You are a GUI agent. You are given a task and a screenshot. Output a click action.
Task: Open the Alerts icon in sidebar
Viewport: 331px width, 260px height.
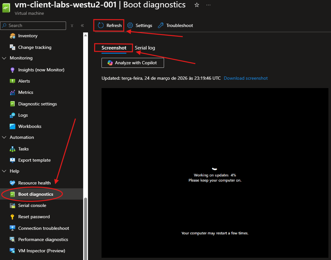(x=13, y=81)
